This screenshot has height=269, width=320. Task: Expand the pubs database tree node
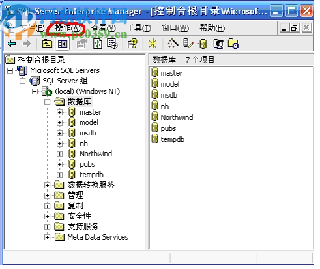click(59, 165)
